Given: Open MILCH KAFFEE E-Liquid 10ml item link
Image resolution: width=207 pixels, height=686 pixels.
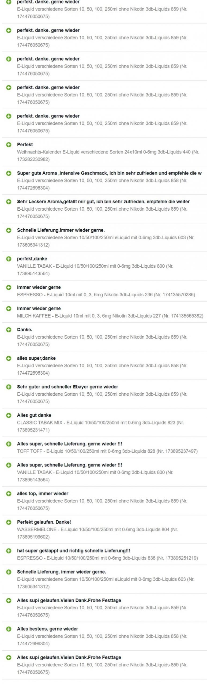Looking at the screenshot, I should pos(110,316).
